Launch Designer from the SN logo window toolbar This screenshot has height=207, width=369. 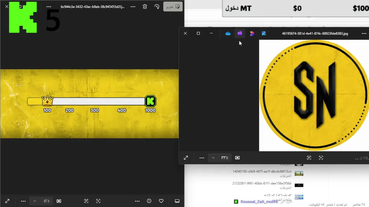point(252,33)
